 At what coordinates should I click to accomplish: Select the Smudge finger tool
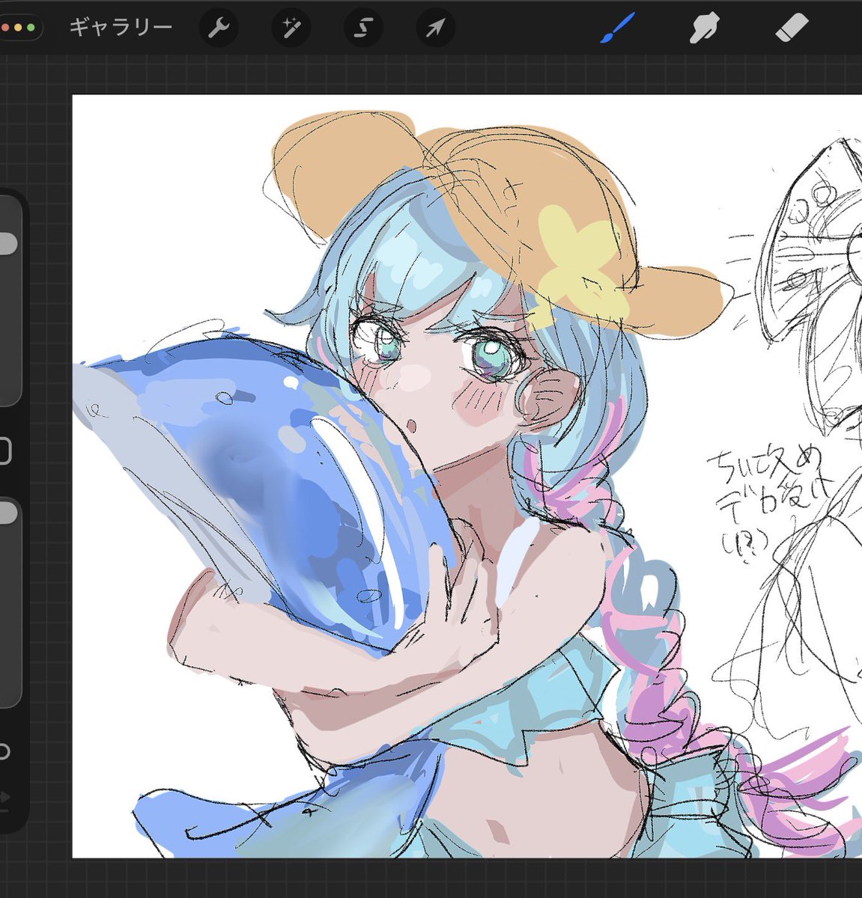703,28
